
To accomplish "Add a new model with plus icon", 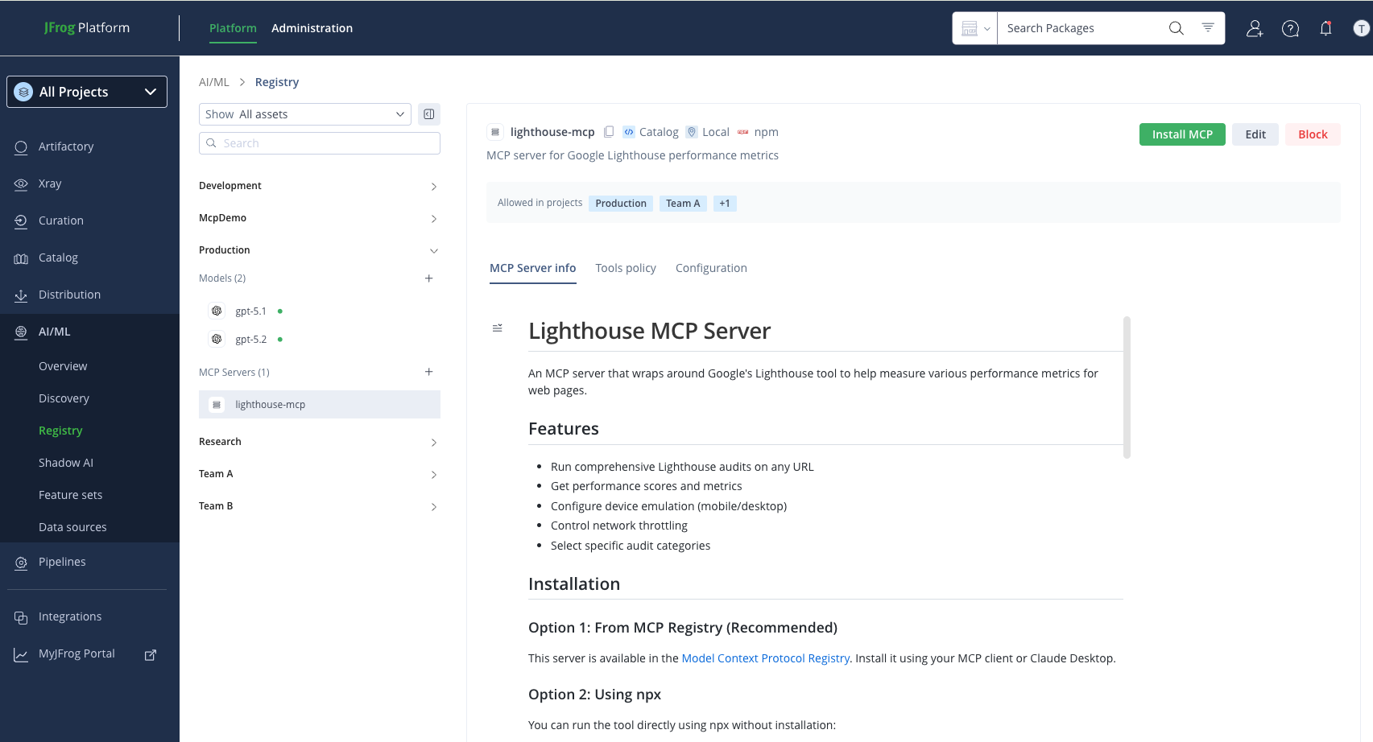I will (429, 278).
